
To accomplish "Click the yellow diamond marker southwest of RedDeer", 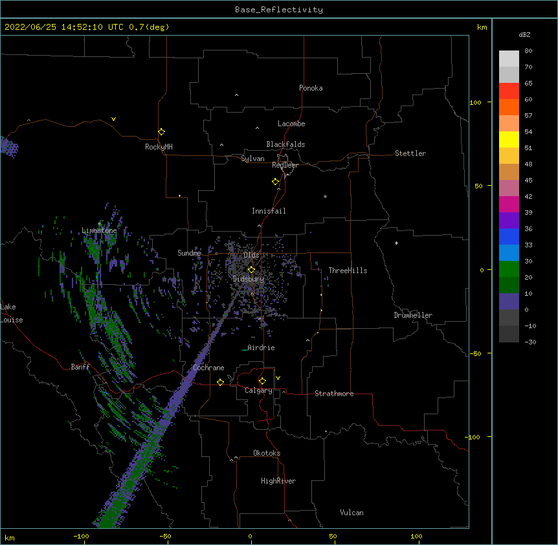I will tap(276, 182).
